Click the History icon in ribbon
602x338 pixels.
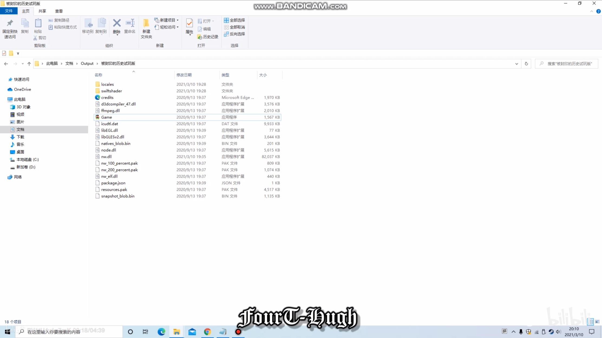click(x=208, y=37)
